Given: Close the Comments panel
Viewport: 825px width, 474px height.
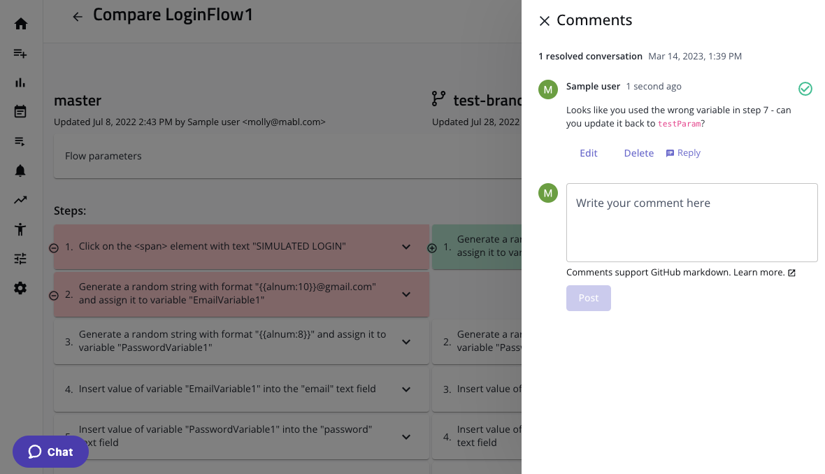Looking at the screenshot, I should (x=545, y=21).
